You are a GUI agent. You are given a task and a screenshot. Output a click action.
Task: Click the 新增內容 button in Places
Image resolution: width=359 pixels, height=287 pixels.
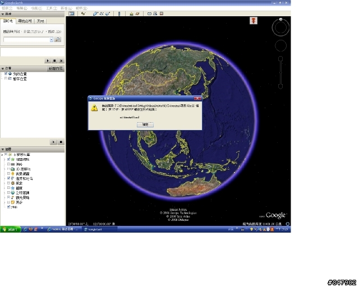(56, 68)
